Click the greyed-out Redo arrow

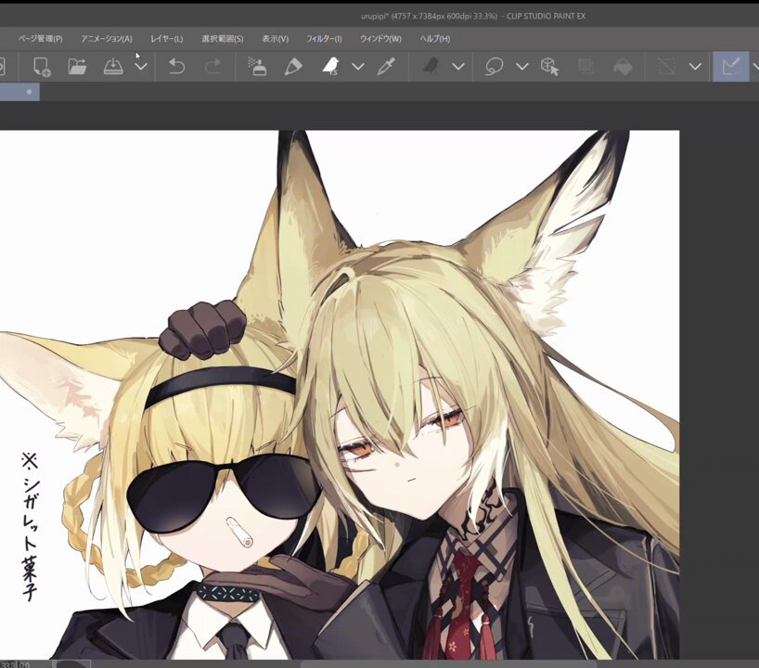coord(212,66)
